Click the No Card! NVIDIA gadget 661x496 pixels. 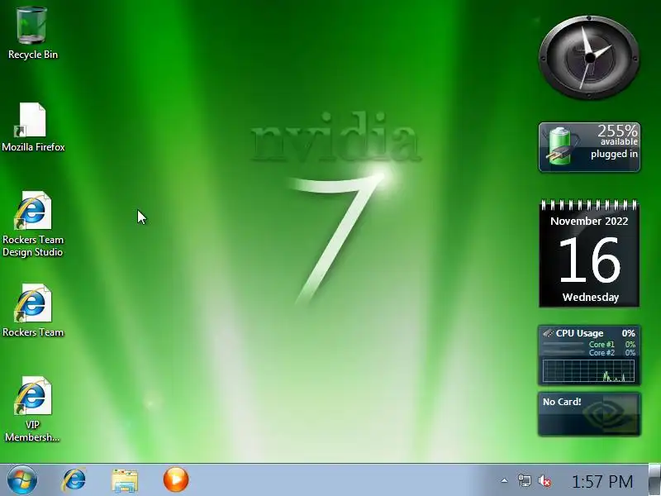point(589,414)
